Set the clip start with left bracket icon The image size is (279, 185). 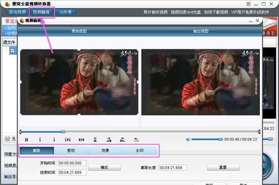point(40,139)
